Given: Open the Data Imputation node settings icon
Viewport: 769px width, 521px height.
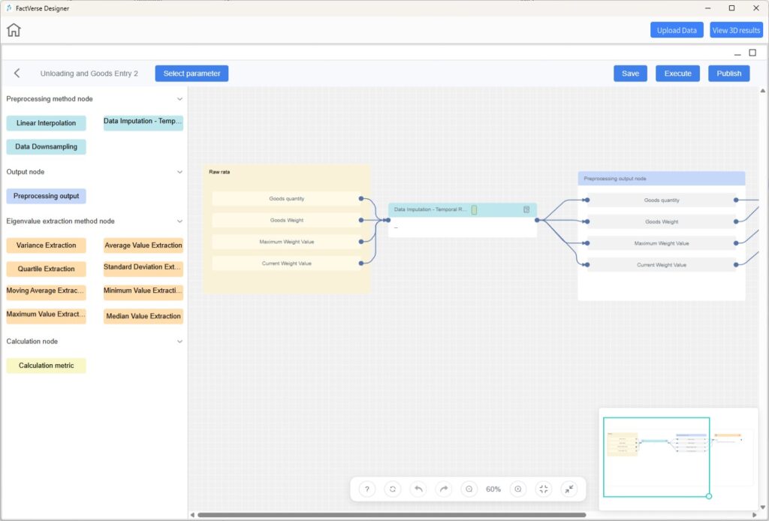Looking at the screenshot, I should click(x=526, y=209).
